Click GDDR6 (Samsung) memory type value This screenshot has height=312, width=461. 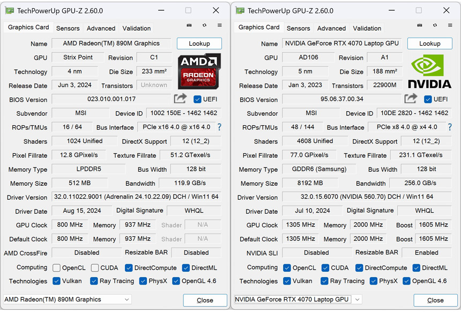(319, 169)
